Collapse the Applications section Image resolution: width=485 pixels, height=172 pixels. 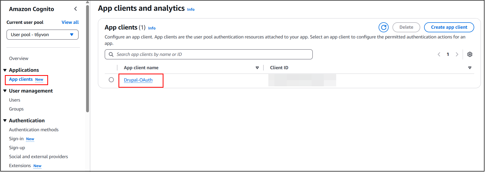(5, 70)
